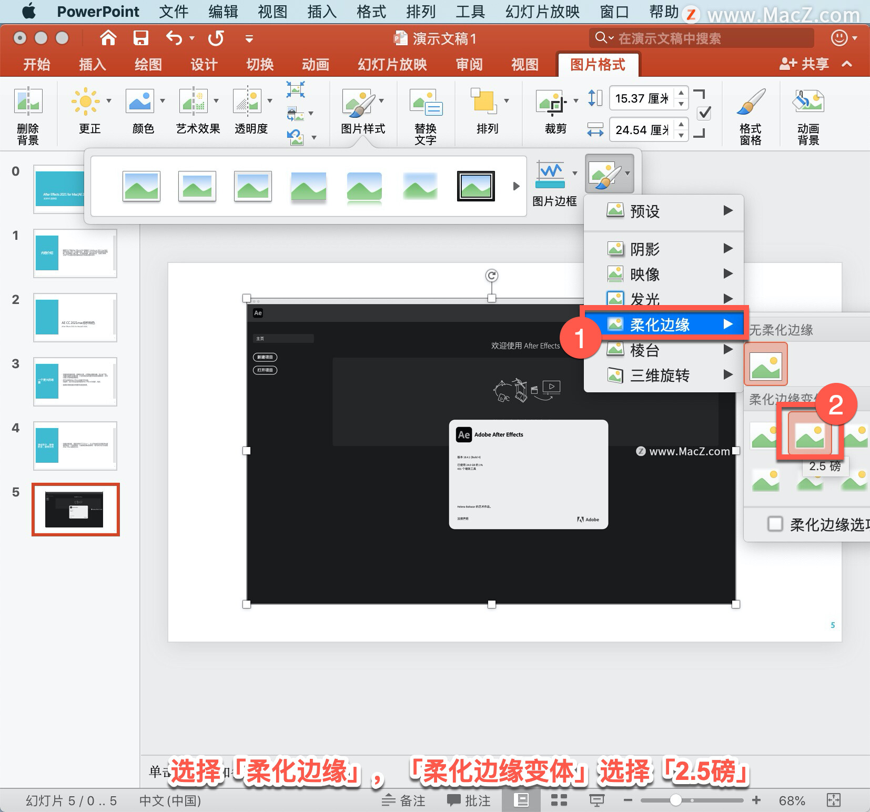Click the Picture Border (图片边框) icon
This screenshot has height=812, width=870.
(x=550, y=175)
